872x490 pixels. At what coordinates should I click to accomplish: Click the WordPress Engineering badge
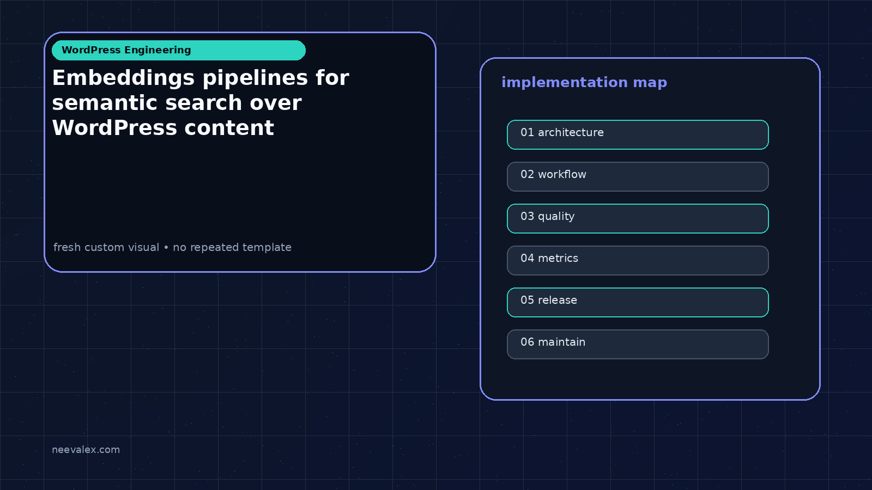(x=179, y=50)
